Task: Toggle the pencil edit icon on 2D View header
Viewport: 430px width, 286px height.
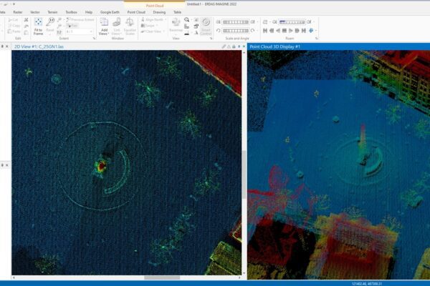Action: click(x=224, y=46)
